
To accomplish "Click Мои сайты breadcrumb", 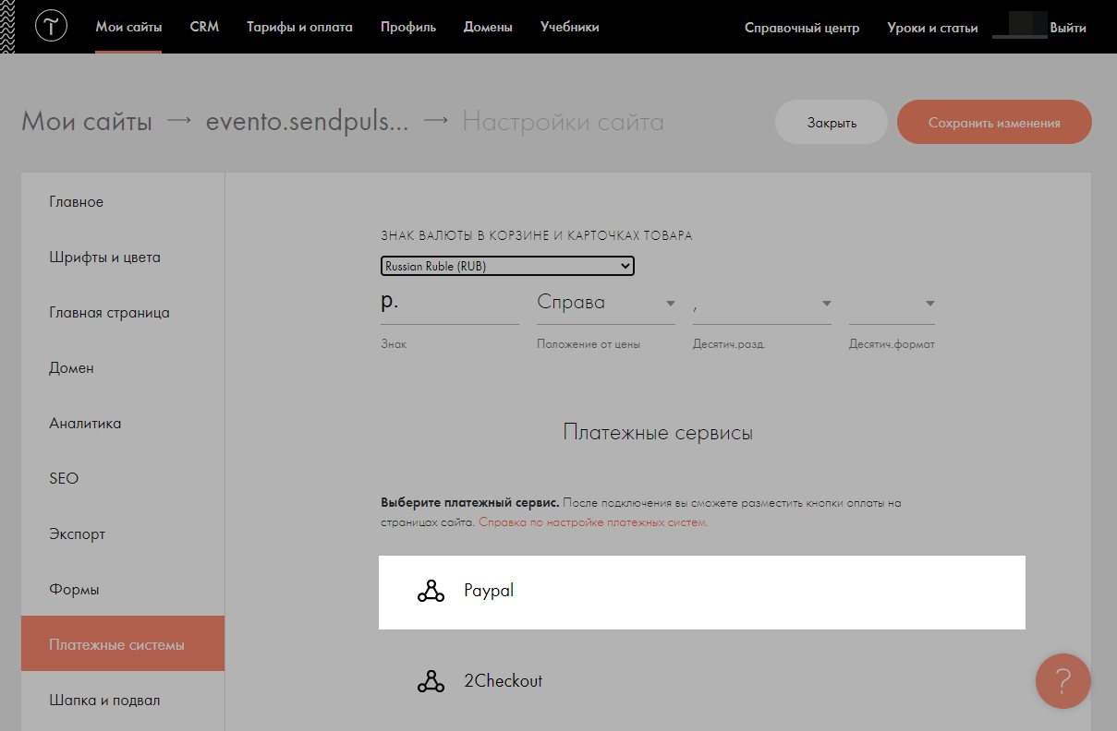I will tap(87, 122).
